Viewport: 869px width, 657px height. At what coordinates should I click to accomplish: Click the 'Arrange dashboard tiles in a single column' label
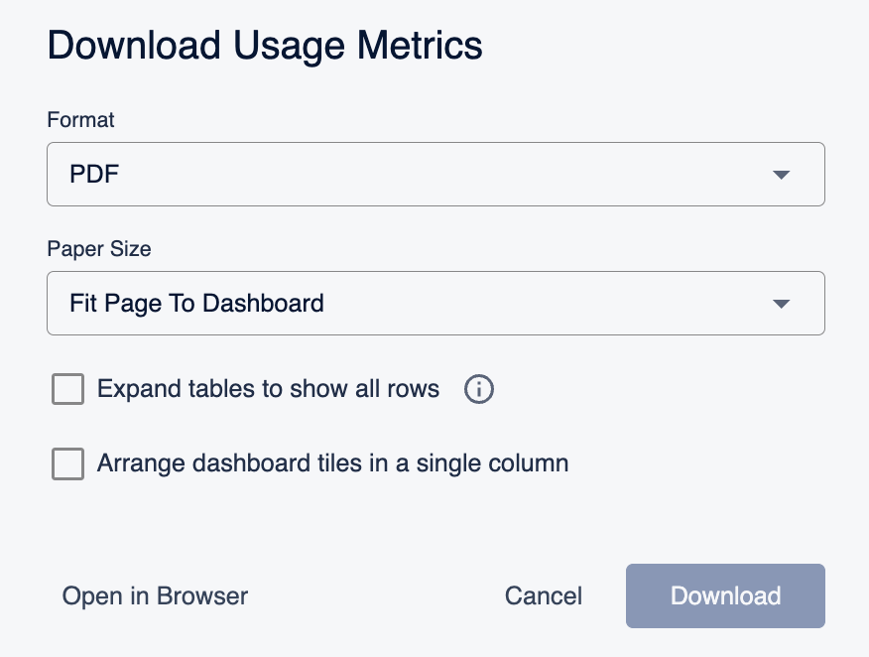332,463
